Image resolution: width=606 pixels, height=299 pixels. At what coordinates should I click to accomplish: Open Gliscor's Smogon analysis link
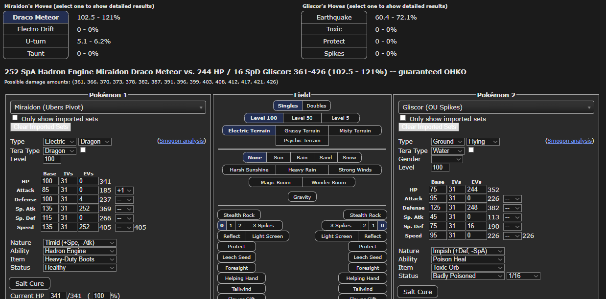point(570,141)
